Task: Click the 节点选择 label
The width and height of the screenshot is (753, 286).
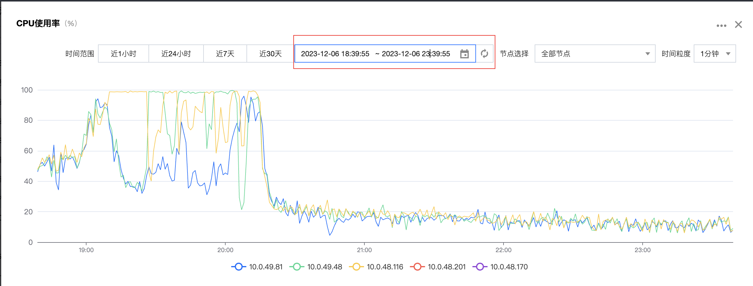Action: [514, 54]
